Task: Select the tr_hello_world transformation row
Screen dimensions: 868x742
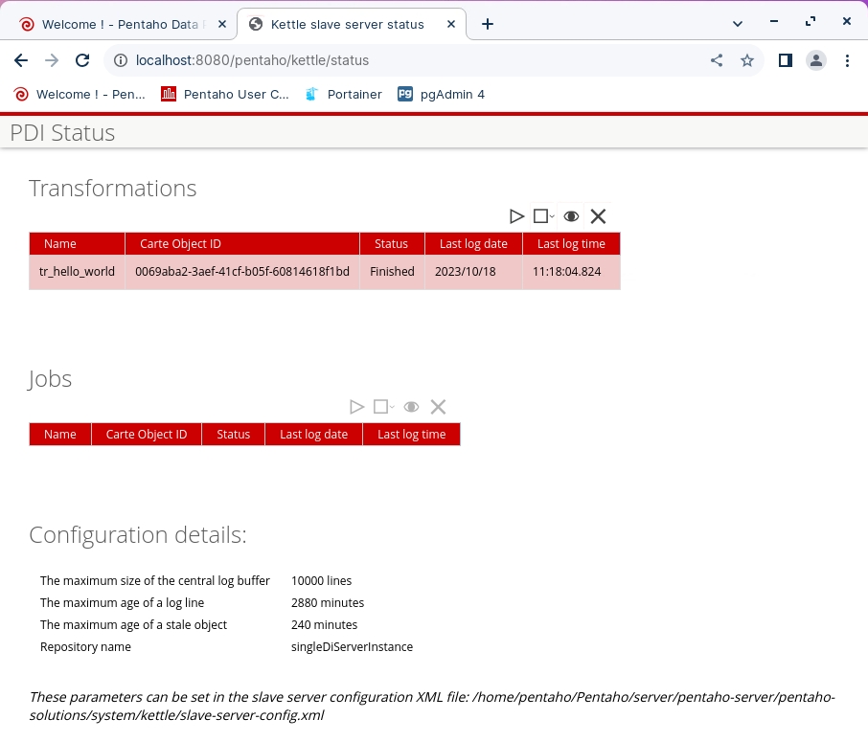Action: coord(325,272)
